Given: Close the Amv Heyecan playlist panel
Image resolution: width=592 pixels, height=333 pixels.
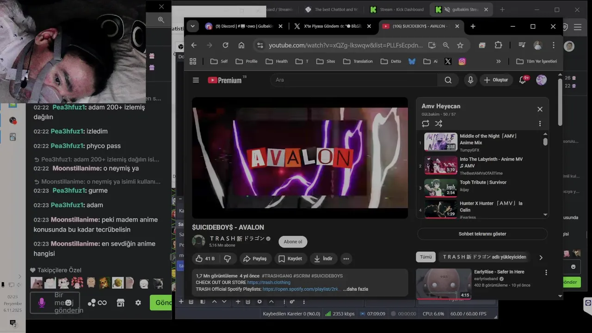Looking at the screenshot, I should (540, 109).
